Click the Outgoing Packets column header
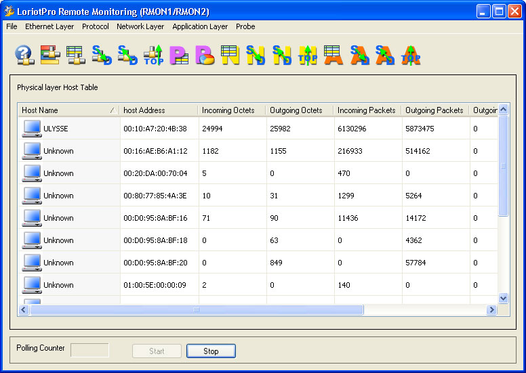This screenshot has height=373, width=526. click(x=434, y=110)
